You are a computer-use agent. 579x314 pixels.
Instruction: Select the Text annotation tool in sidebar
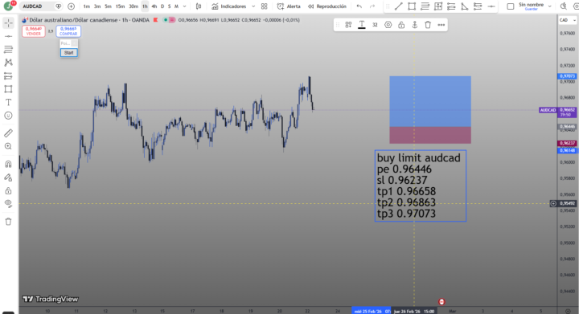pyautogui.click(x=8, y=103)
